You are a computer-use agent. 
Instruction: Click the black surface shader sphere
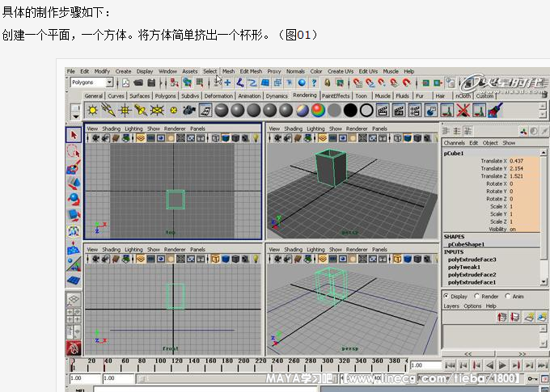pyautogui.click(x=350, y=111)
